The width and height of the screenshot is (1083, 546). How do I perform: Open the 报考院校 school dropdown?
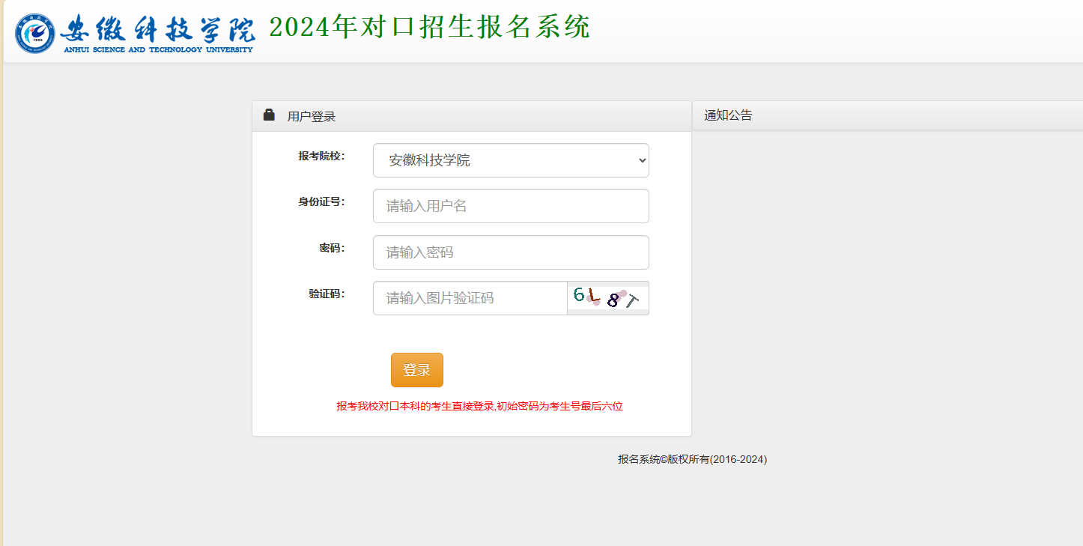[510, 160]
